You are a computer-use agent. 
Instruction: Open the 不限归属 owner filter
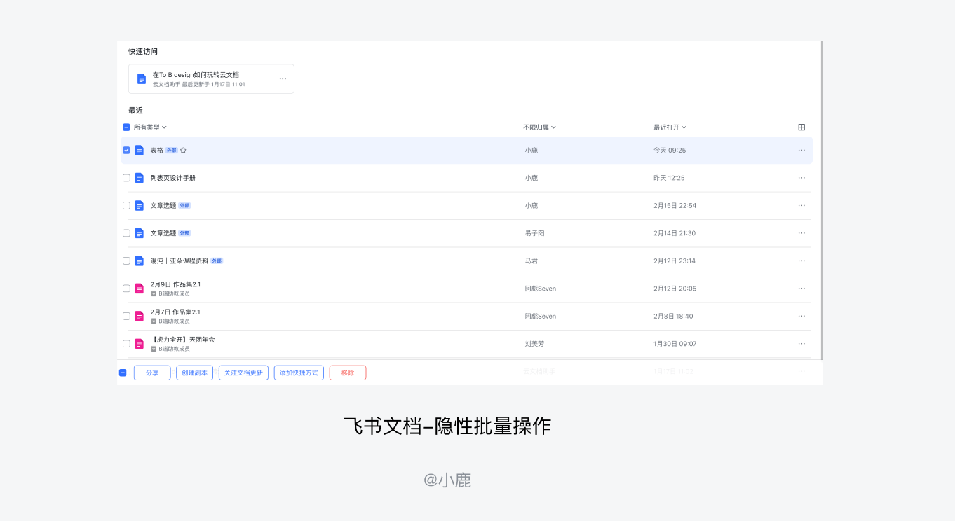pos(539,127)
